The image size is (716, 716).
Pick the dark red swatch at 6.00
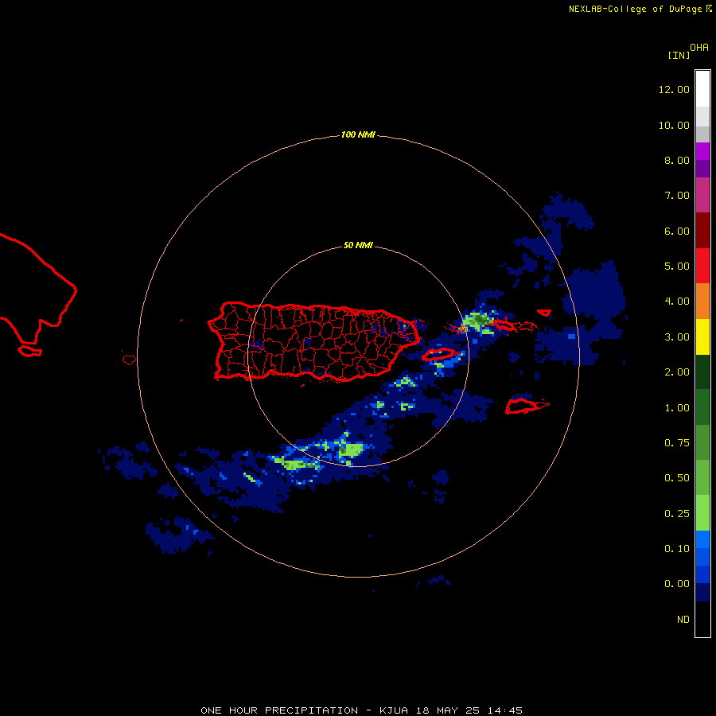point(702,231)
